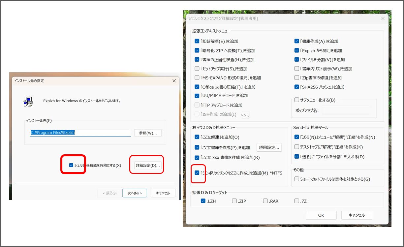Click the インストール先 path input field
This screenshot has width=404, height=247.
[80, 133]
